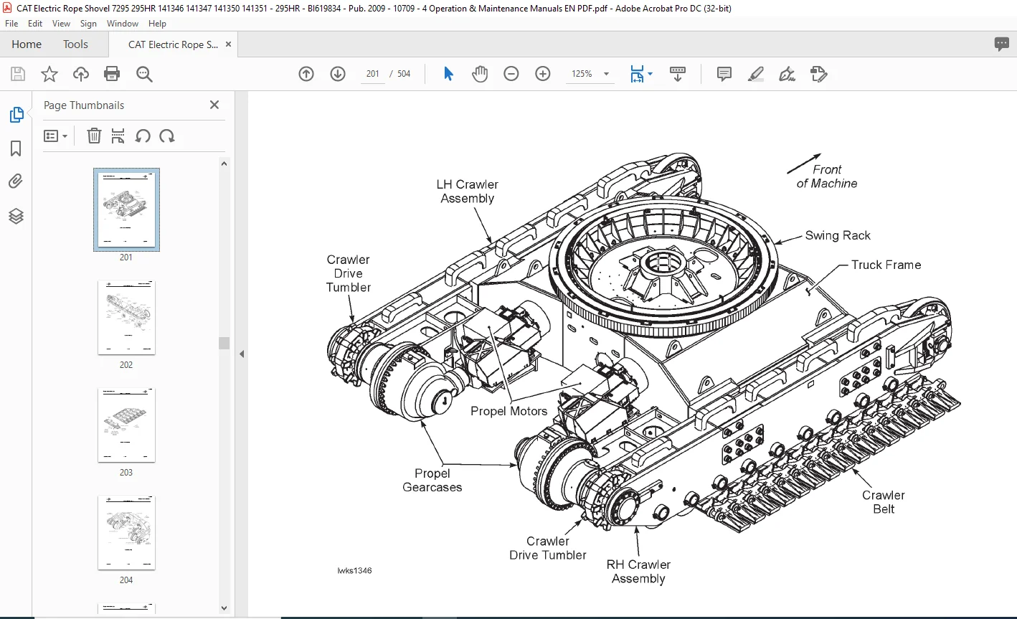The height and width of the screenshot is (619, 1017).
Task: Zoom in with the plus icon
Action: pos(543,74)
